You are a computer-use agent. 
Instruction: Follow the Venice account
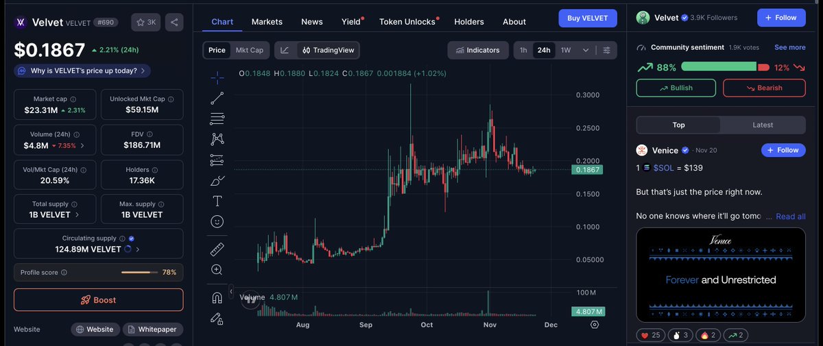click(x=783, y=150)
